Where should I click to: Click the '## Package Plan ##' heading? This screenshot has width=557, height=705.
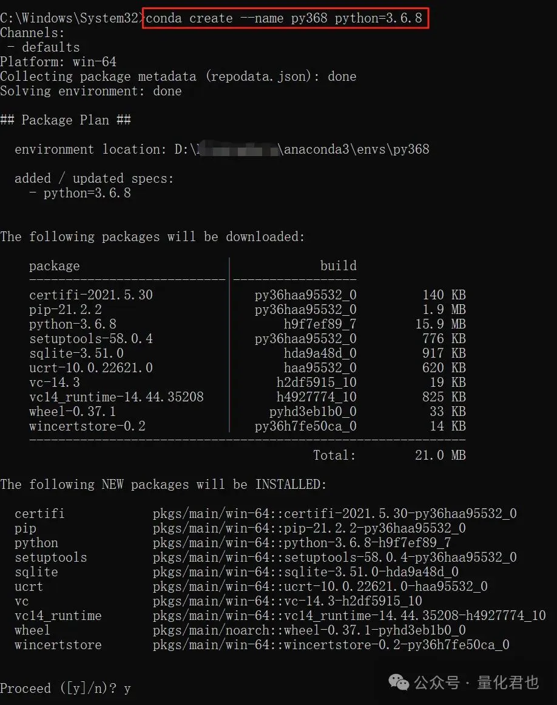[x=66, y=120]
